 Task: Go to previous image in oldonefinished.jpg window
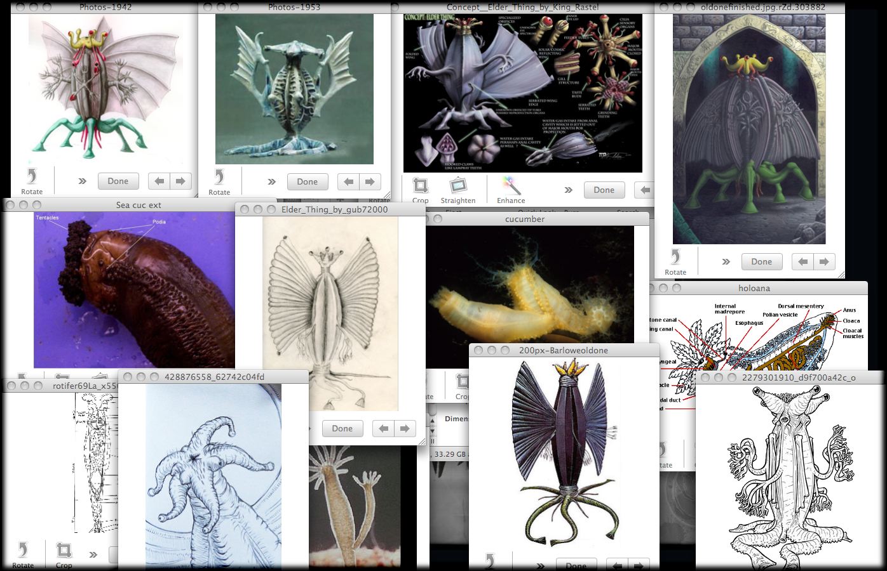803,261
